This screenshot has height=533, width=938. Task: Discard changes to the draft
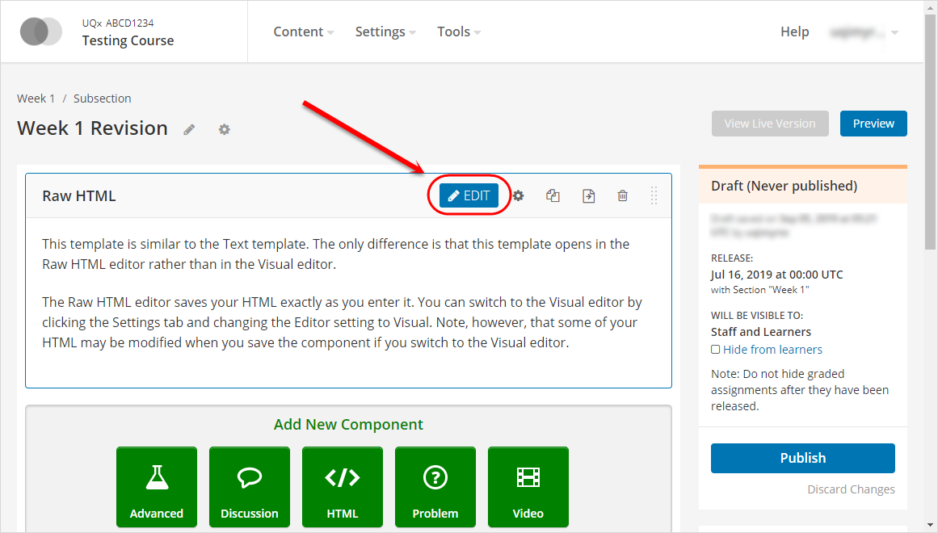tap(851, 489)
